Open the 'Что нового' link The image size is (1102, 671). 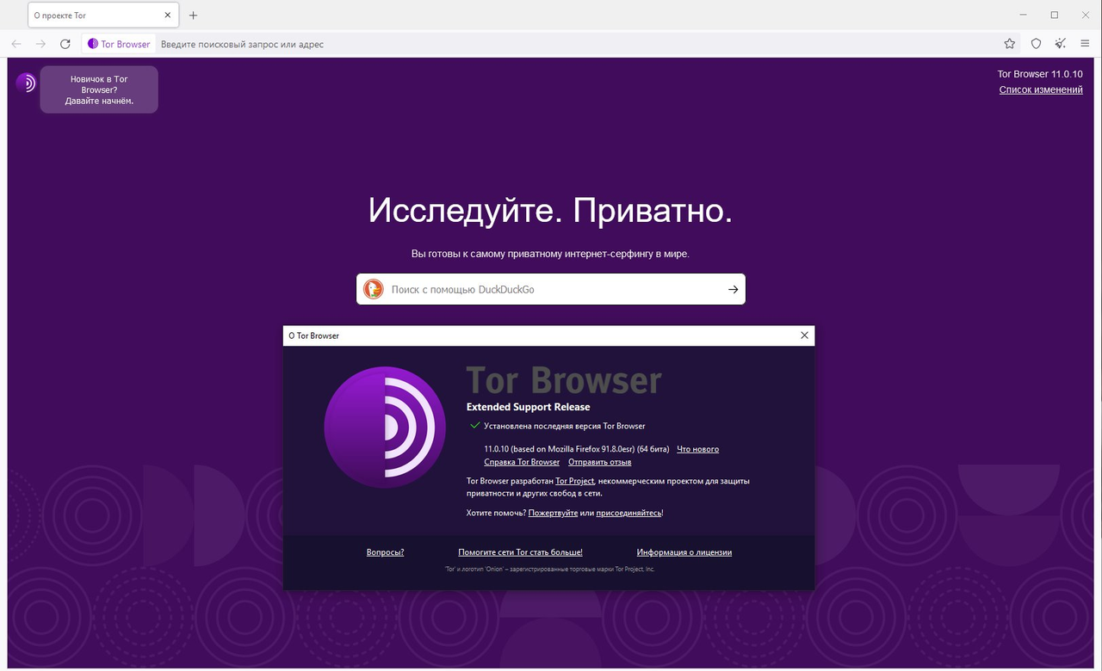point(697,449)
